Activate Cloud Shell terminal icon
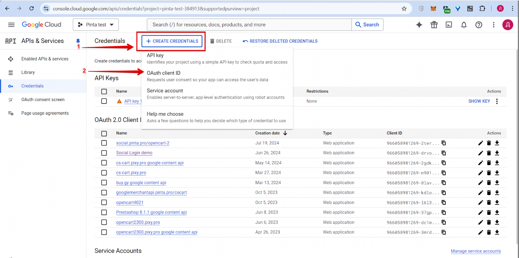The width and height of the screenshot is (519, 258). [x=449, y=25]
